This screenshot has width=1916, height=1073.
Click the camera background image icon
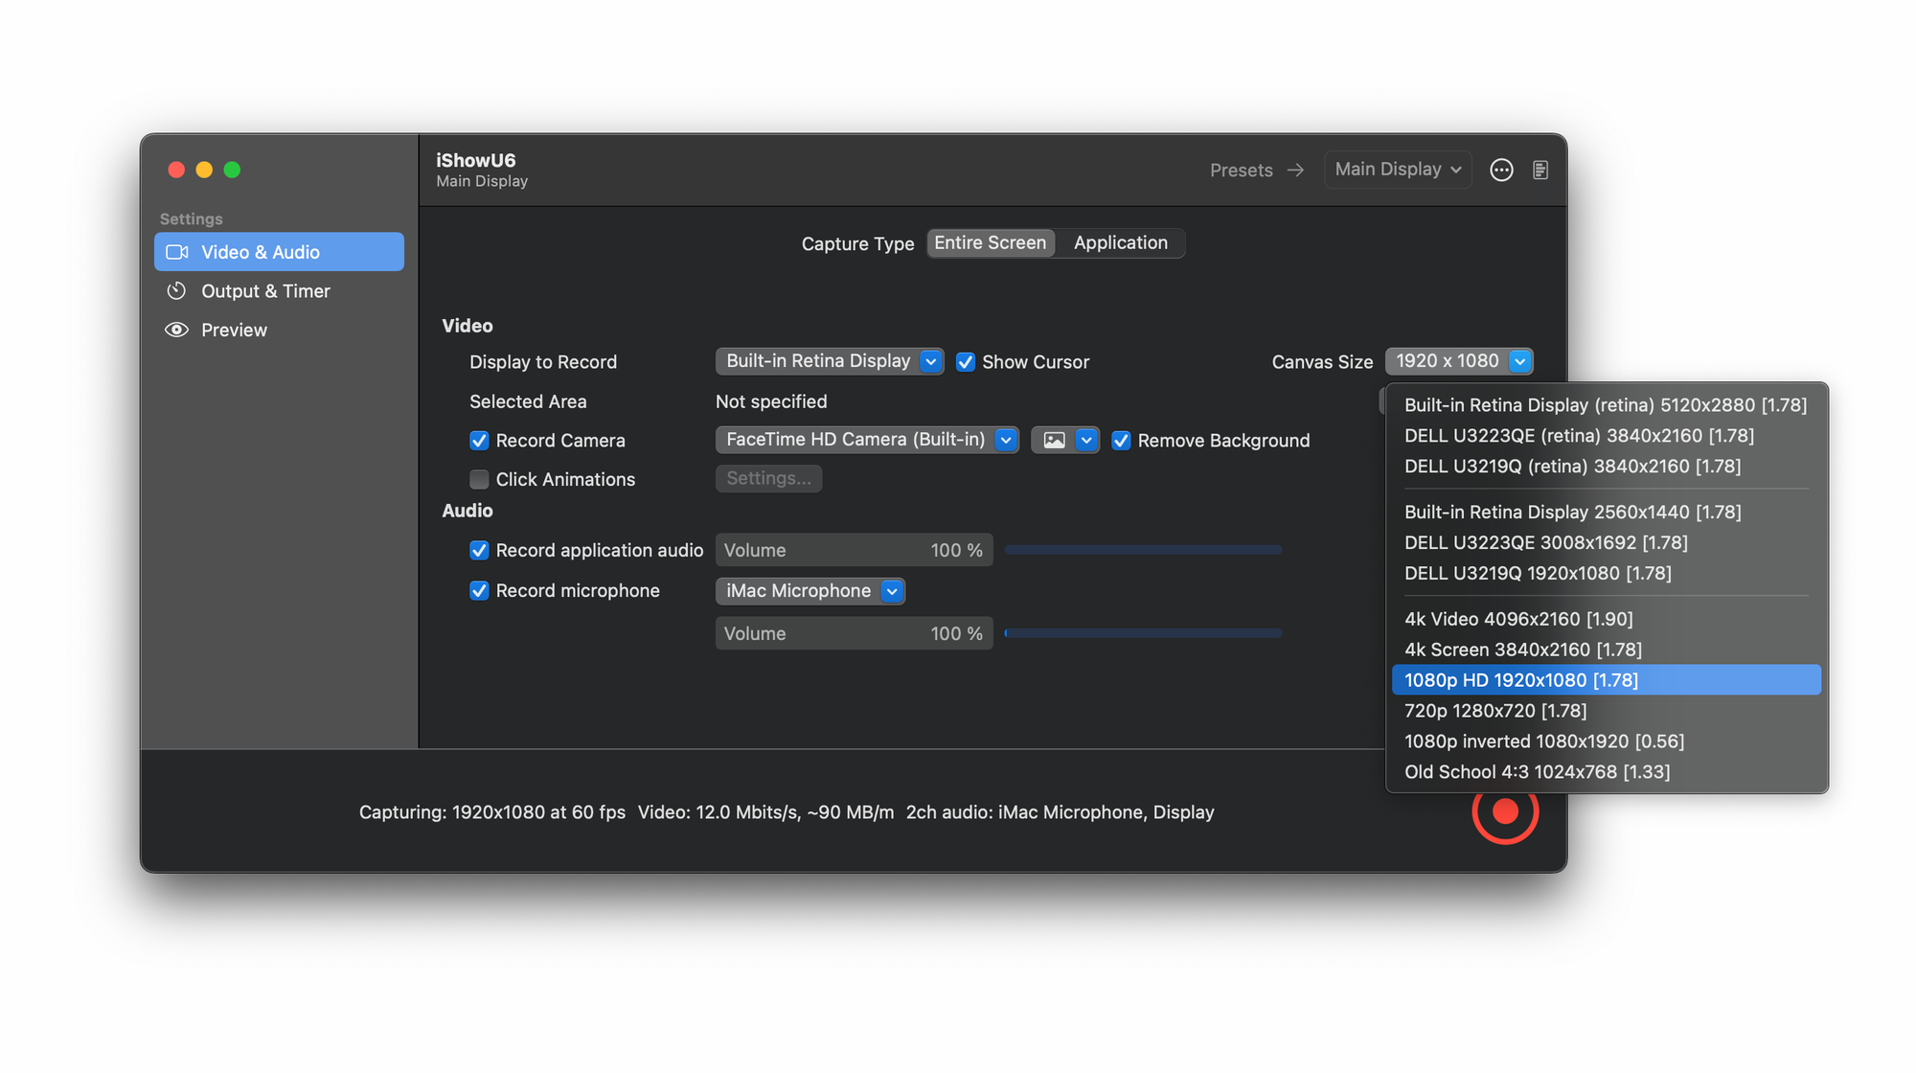(1054, 440)
